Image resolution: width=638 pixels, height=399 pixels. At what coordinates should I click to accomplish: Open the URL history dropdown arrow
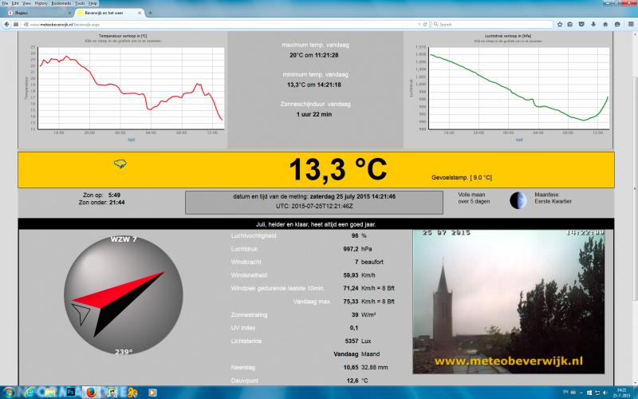point(419,25)
